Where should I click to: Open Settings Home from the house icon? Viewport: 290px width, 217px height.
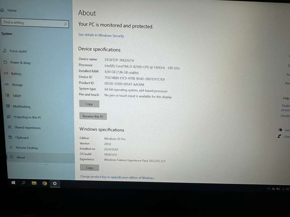[x=2, y=10]
